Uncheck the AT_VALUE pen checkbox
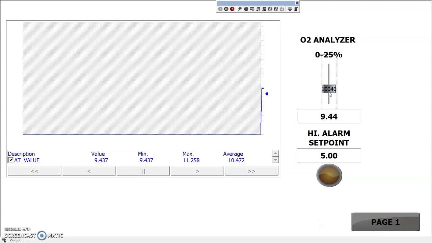 click(x=11, y=160)
